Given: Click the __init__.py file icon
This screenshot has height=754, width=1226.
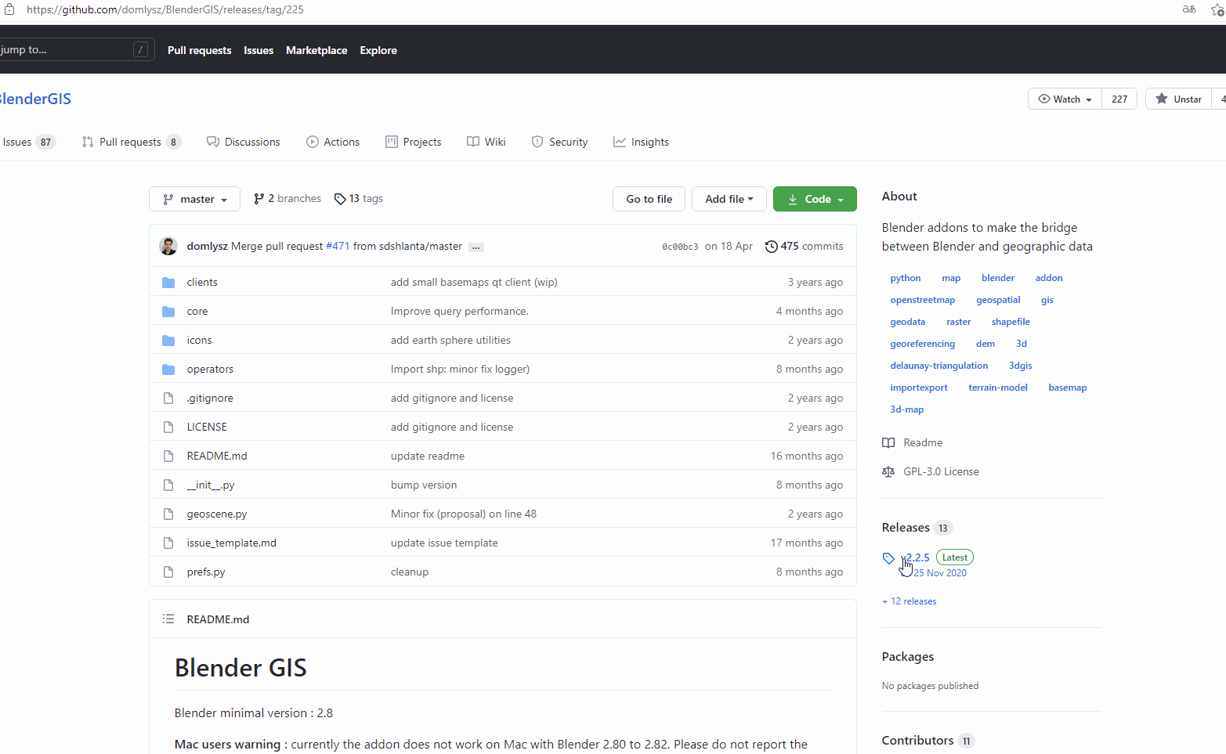Looking at the screenshot, I should point(168,485).
